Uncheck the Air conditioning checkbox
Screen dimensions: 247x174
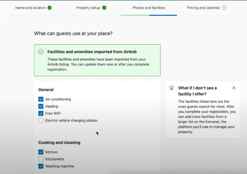pyautogui.click(x=41, y=99)
